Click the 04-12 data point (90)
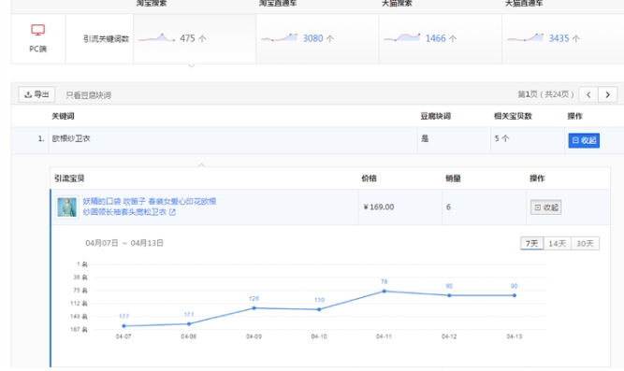This screenshot has width=624, height=371. pyautogui.click(x=449, y=295)
